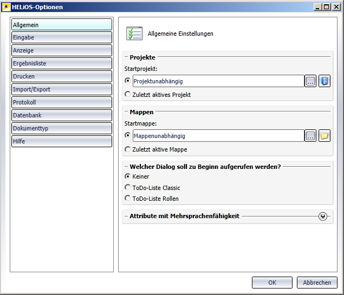Screen dimensions: 344x295
Task: Open the project selection book icon
Action: click(324, 81)
